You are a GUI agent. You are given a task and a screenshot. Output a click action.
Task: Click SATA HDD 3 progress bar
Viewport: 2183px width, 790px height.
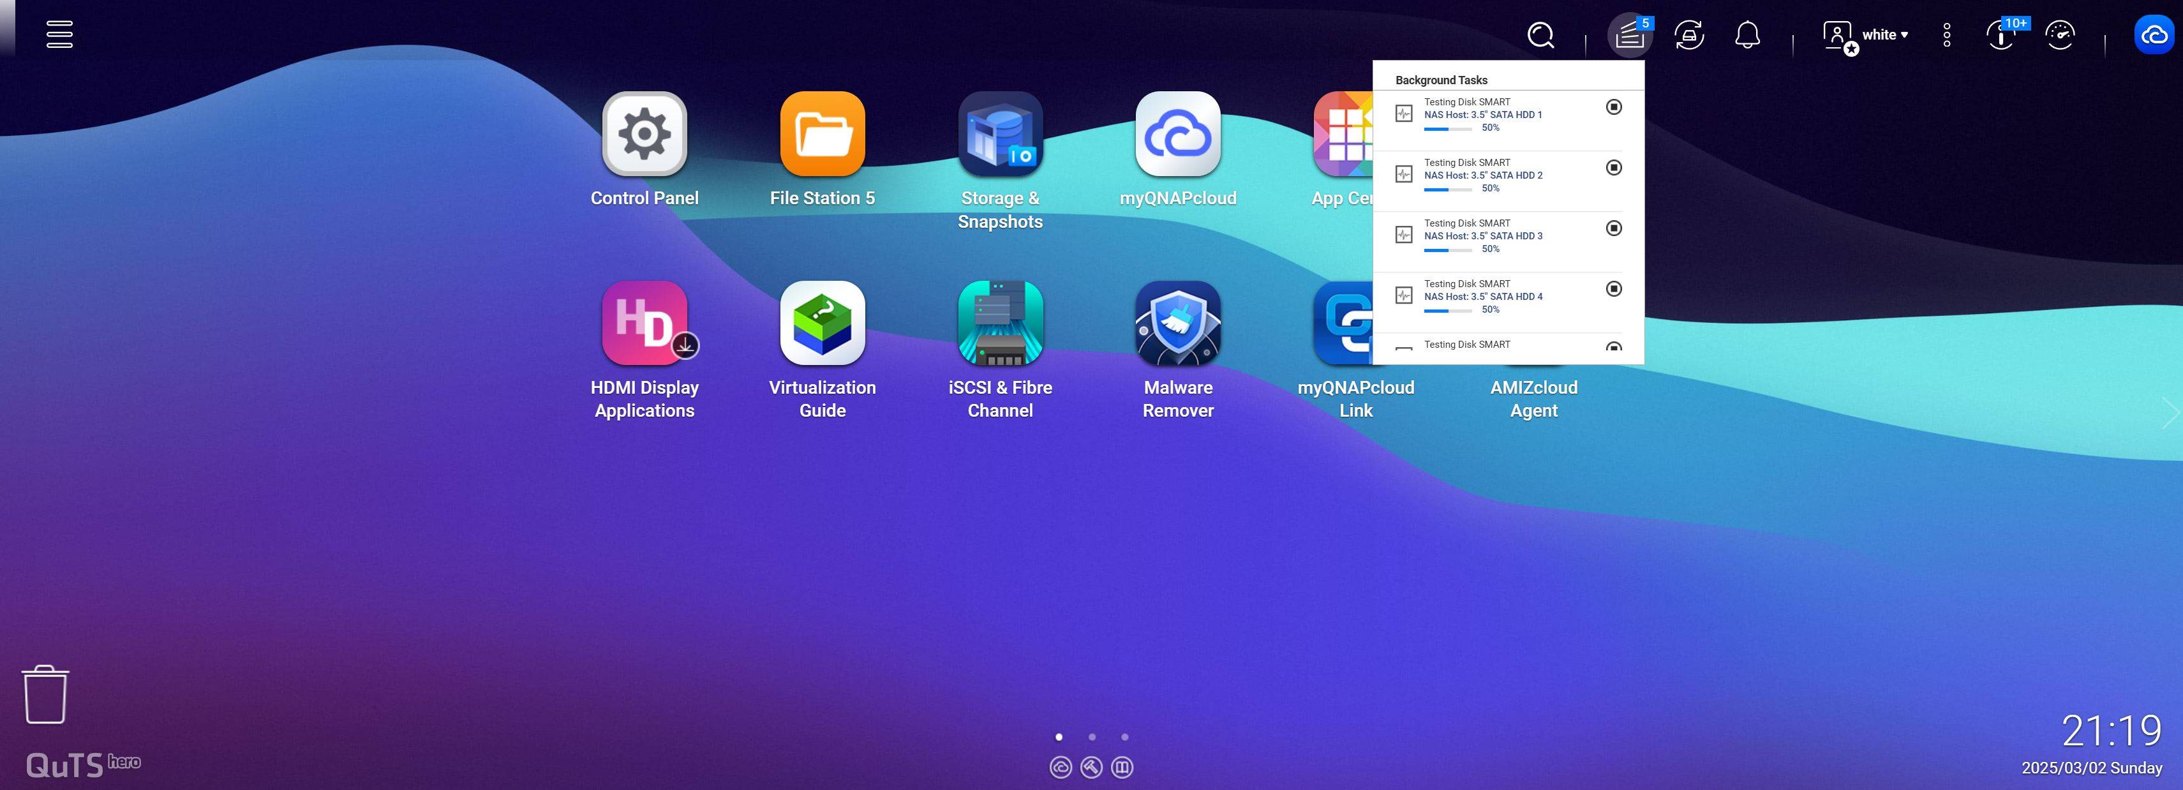[x=1447, y=250]
